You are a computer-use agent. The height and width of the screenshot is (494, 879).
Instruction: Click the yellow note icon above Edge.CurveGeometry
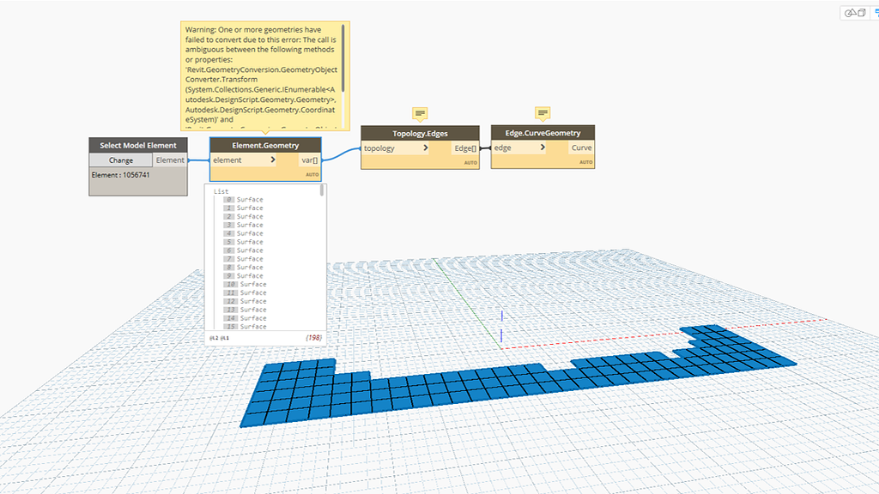(x=543, y=113)
